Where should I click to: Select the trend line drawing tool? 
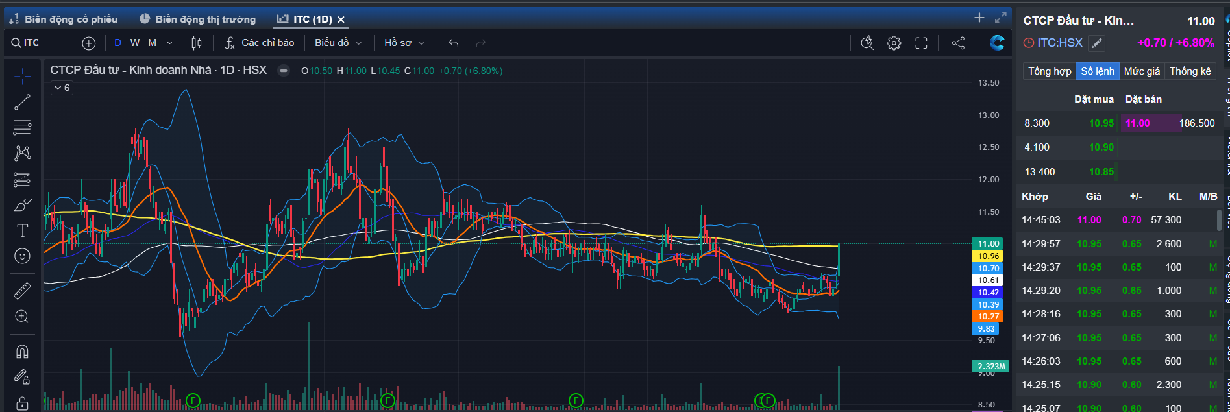(x=22, y=102)
